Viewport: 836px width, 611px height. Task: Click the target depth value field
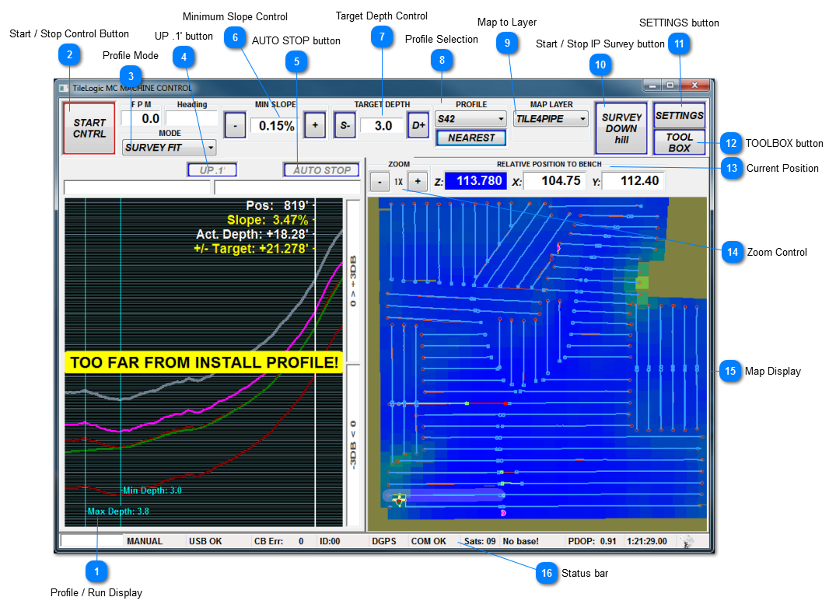tap(382, 125)
